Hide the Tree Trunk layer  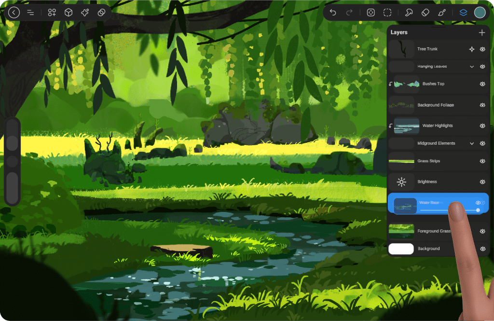pyautogui.click(x=482, y=49)
